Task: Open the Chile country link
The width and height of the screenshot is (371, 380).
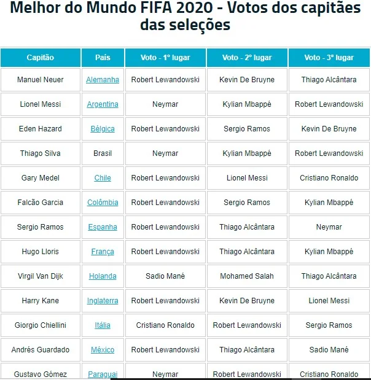Action: [x=103, y=178]
